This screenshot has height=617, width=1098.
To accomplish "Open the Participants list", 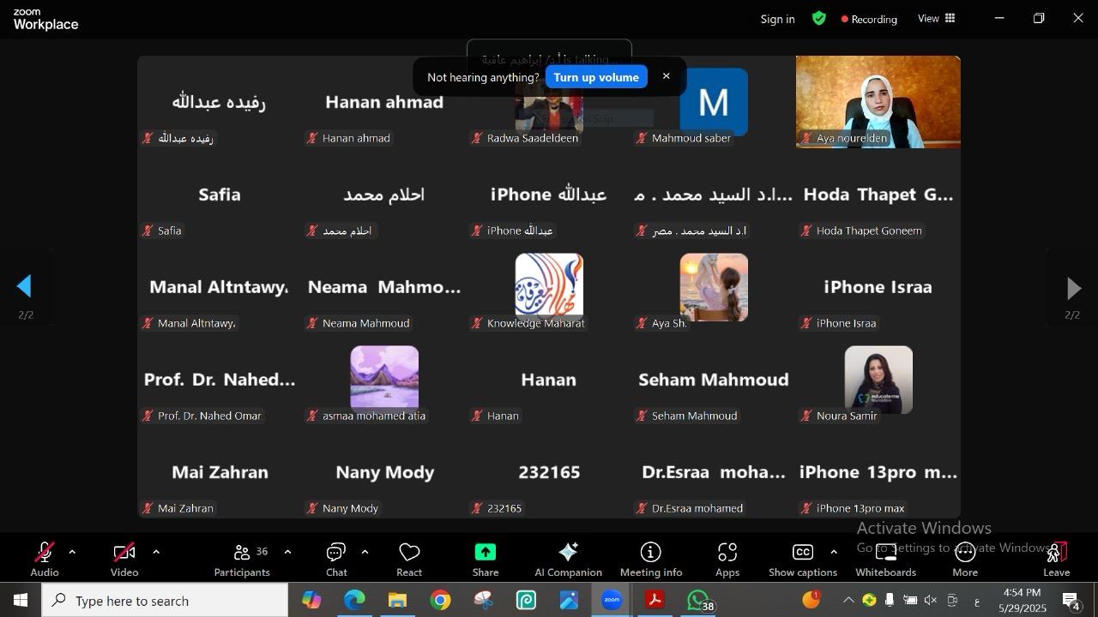I will coord(242,560).
